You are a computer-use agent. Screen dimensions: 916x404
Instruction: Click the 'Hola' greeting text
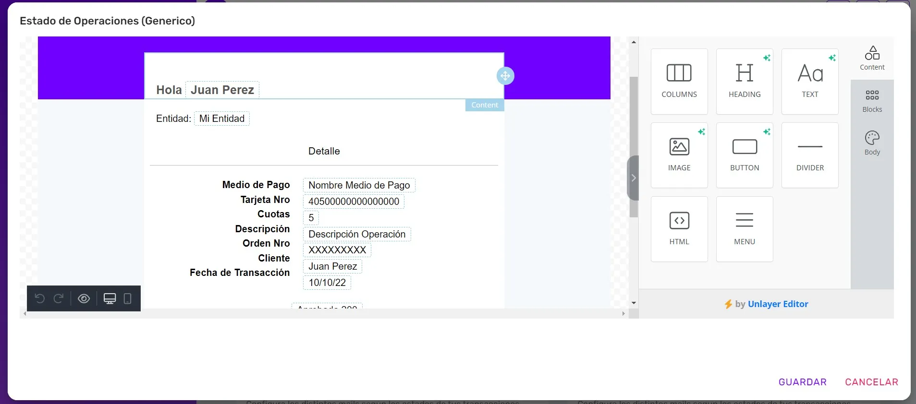tap(169, 90)
